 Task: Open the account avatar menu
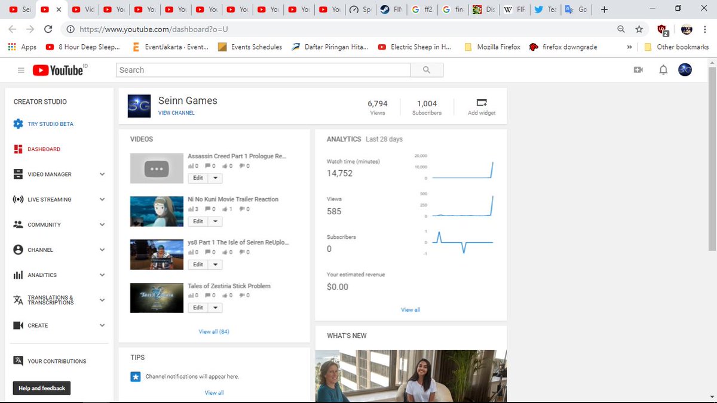pyautogui.click(x=685, y=70)
